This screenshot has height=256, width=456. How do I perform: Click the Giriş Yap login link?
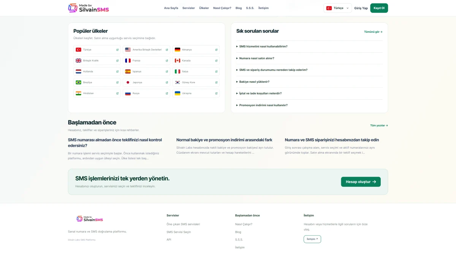pos(361,8)
